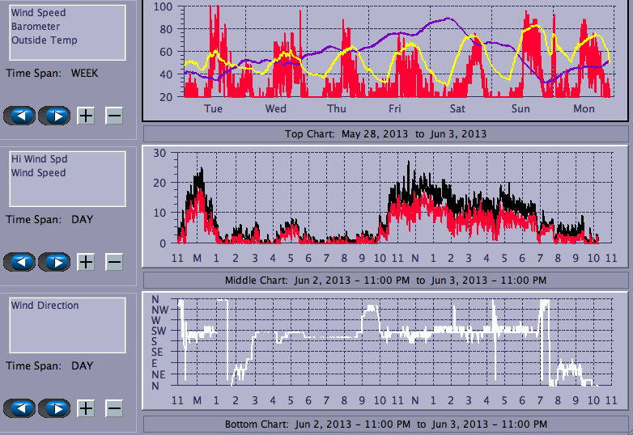Select Wind Direction in bottom chart list

click(x=45, y=306)
